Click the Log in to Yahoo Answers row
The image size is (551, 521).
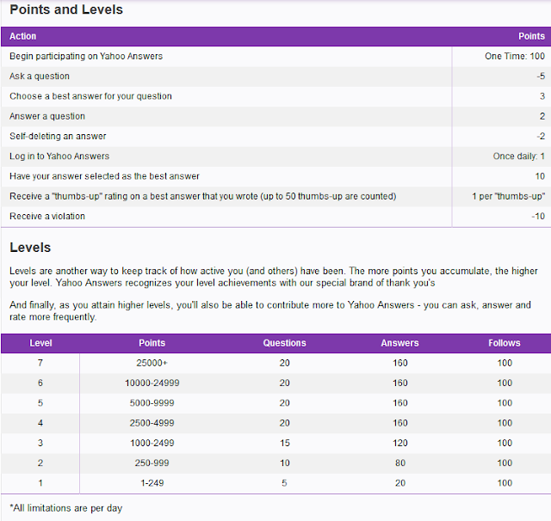275,156
